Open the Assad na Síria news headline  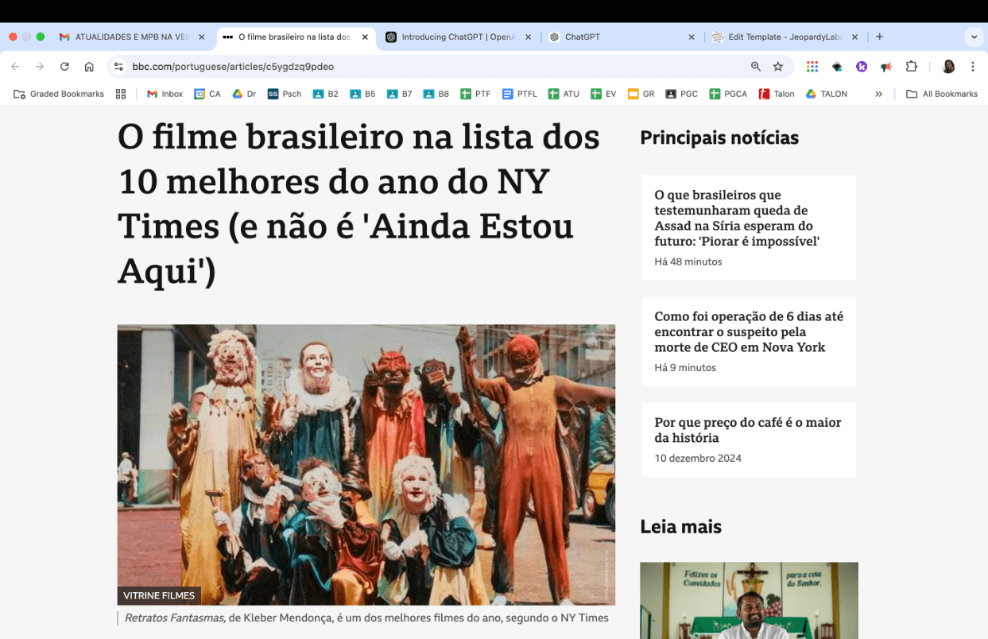coord(737,218)
